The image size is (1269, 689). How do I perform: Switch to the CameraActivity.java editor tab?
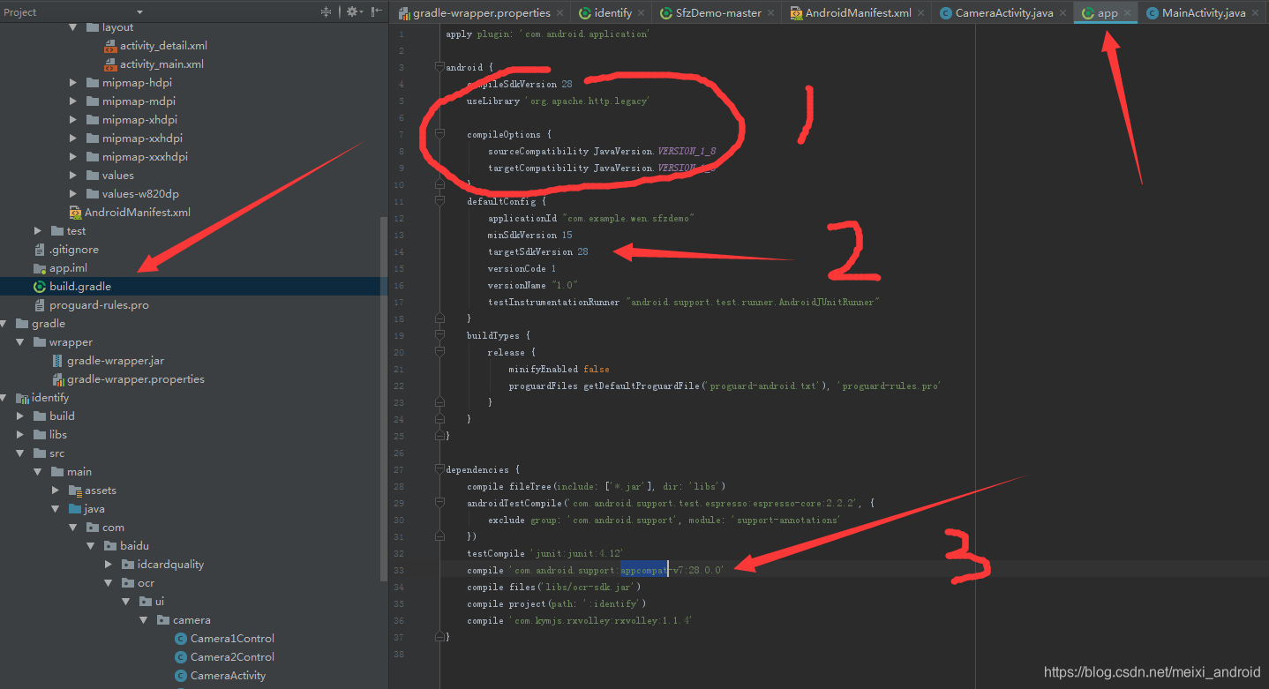[x=1002, y=12]
